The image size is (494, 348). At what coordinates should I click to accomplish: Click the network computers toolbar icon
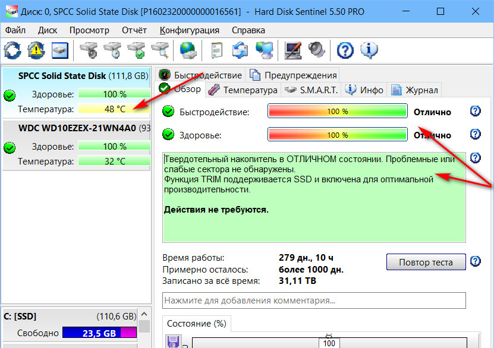pos(263,50)
